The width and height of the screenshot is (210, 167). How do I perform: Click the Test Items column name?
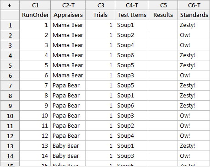coord(132,15)
